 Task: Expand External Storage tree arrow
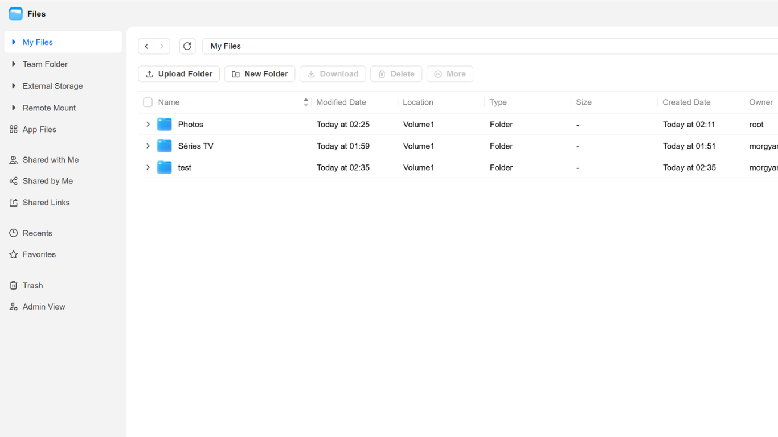click(x=14, y=86)
